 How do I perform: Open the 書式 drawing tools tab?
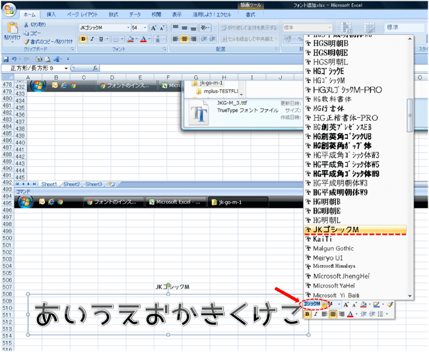[x=250, y=15]
